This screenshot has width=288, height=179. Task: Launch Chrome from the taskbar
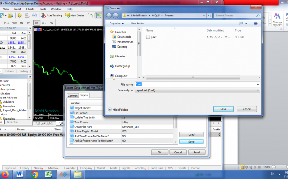coord(34,174)
